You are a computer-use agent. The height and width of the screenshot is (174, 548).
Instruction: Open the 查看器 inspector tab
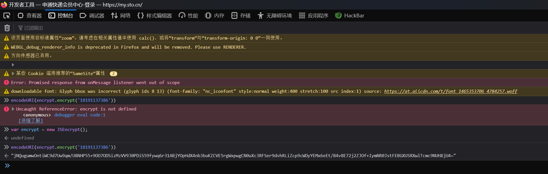(x=30, y=16)
